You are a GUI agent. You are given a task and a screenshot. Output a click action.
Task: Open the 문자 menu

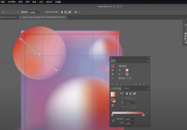click(x=20, y=2)
